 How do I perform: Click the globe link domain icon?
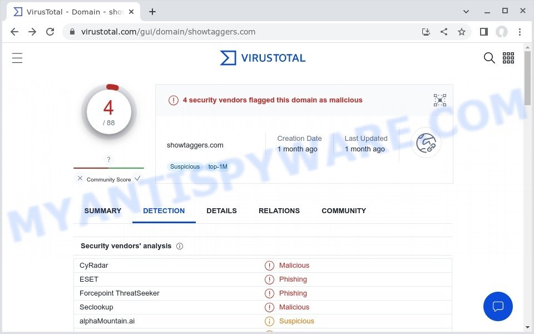click(x=426, y=143)
